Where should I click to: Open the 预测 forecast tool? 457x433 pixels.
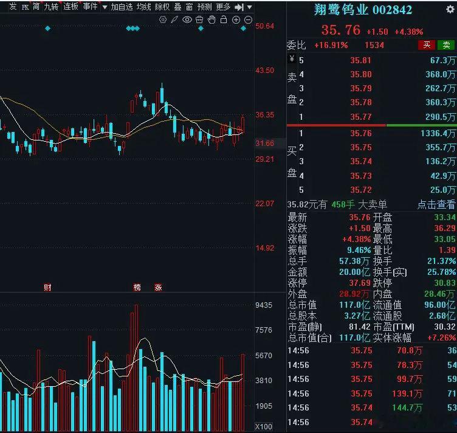204,7
